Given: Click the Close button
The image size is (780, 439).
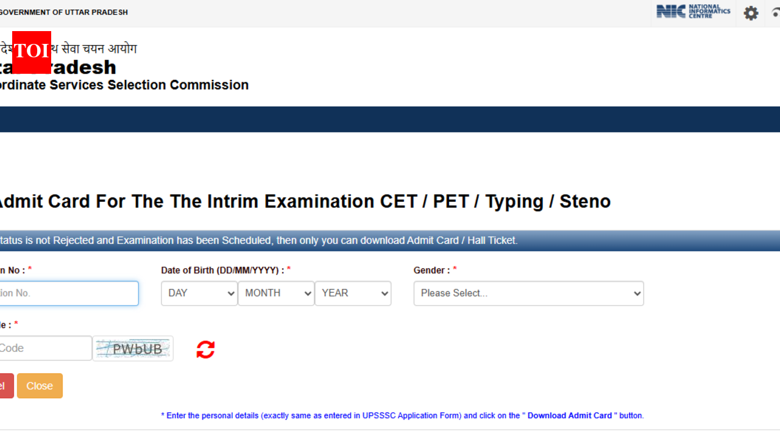Looking at the screenshot, I should 40,385.
